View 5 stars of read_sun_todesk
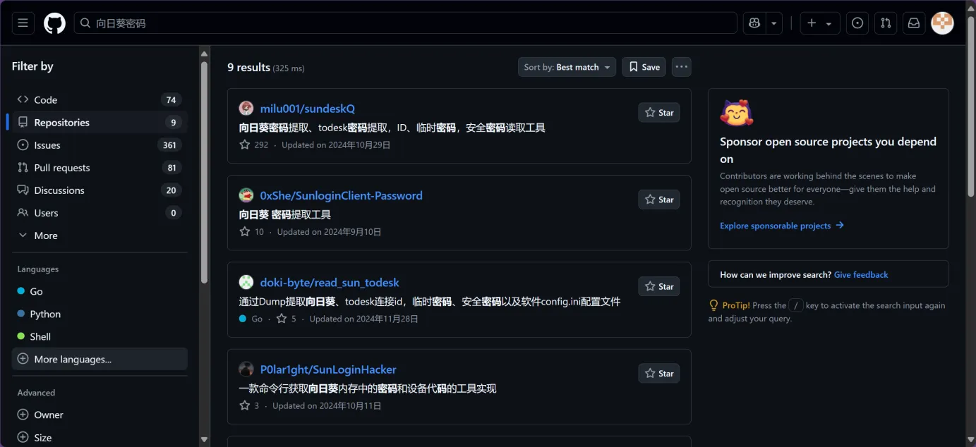The image size is (976, 447). (x=287, y=319)
